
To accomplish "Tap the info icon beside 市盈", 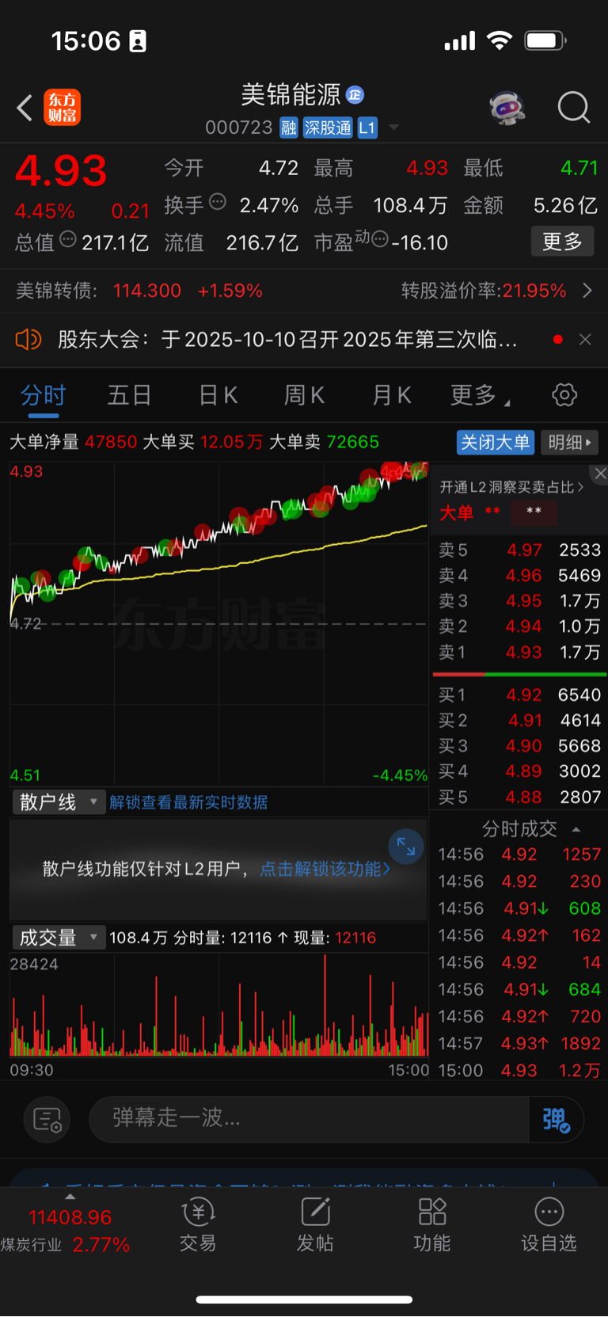I will point(380,239).
